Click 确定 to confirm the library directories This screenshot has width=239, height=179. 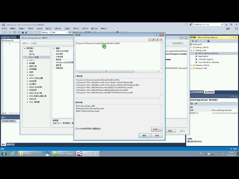click(144, 135)
